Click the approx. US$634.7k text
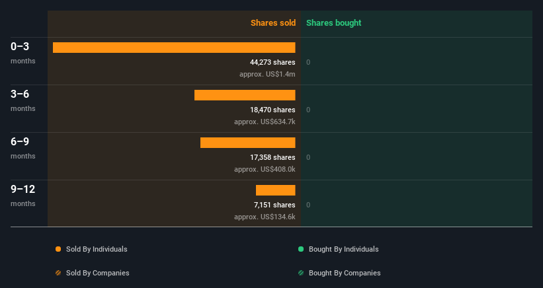 [265, 122]
